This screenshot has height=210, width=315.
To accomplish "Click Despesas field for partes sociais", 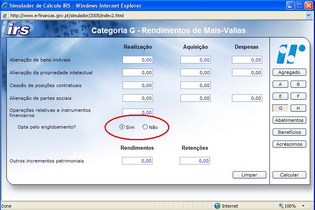I will pos(247,98).
